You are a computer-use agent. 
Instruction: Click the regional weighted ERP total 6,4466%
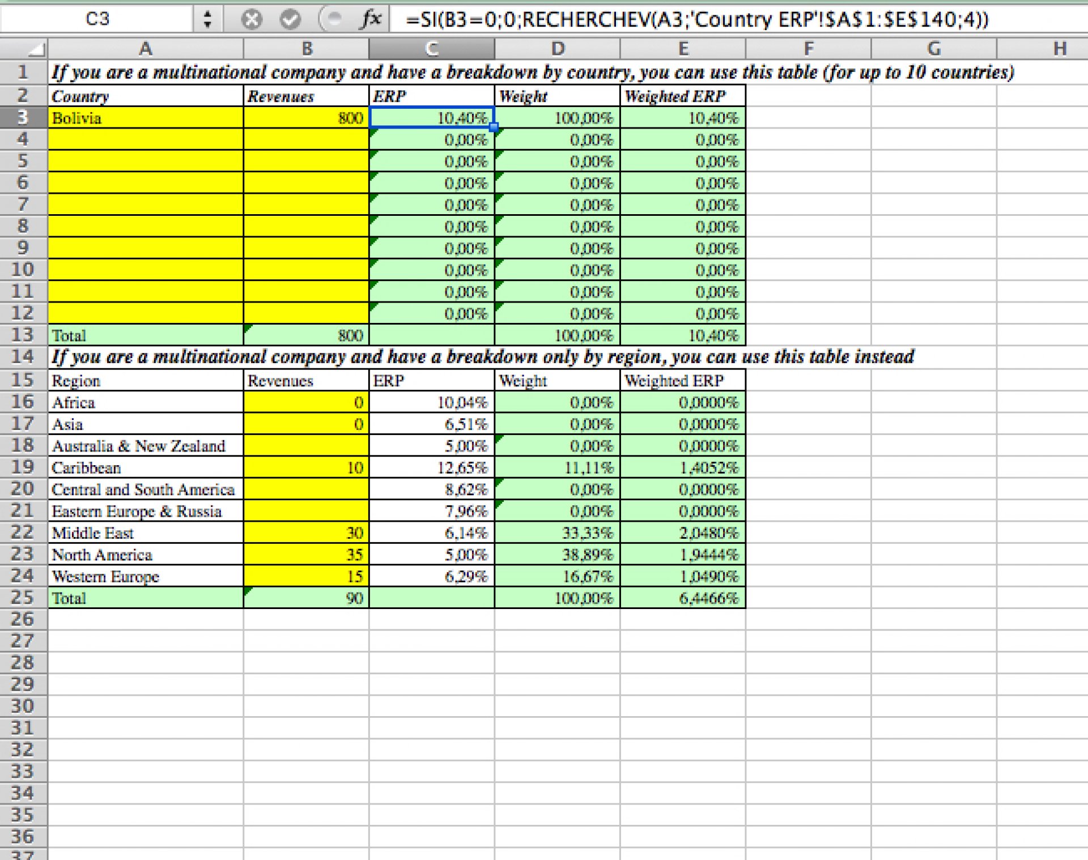click(x=683, y=598)
